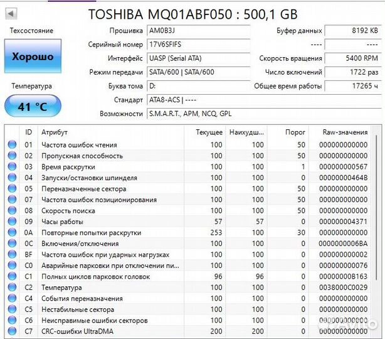
Task: Click the Порог column header
Action: click(x=288, y=132)
